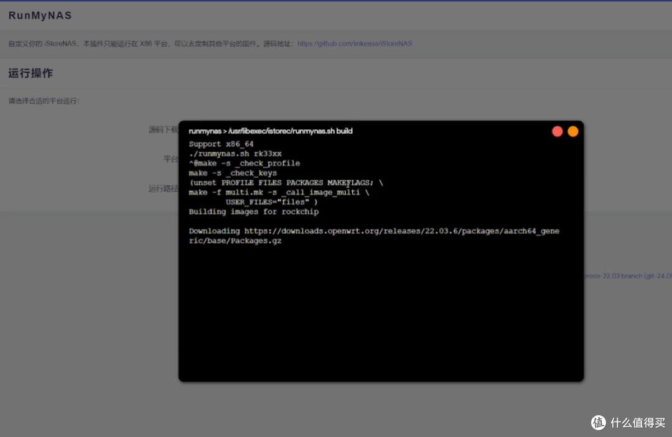The height and width of the screenshot is (437, 672).
Task: Click the 'Support x86_64' terminal line
Action: (x=221, y=144)
